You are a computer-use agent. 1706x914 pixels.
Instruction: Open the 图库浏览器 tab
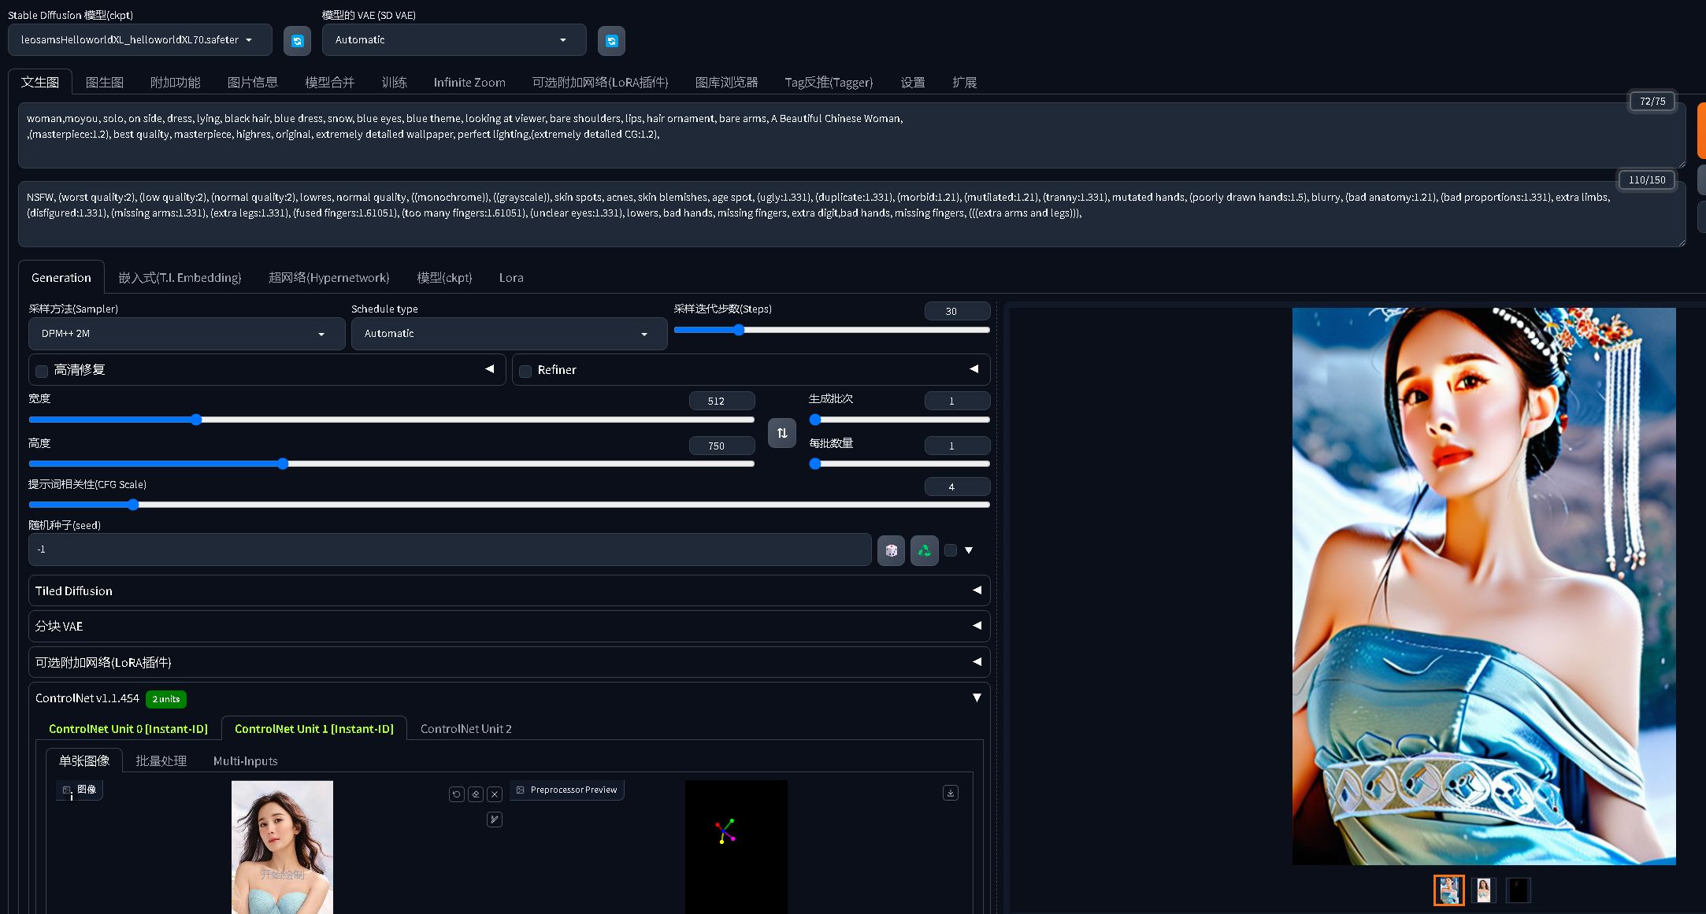pyautogui.click(x=726, y=83)
